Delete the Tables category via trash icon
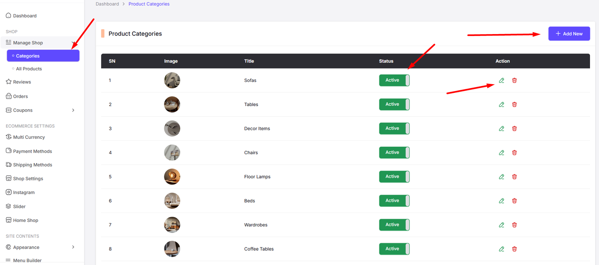 514,104
